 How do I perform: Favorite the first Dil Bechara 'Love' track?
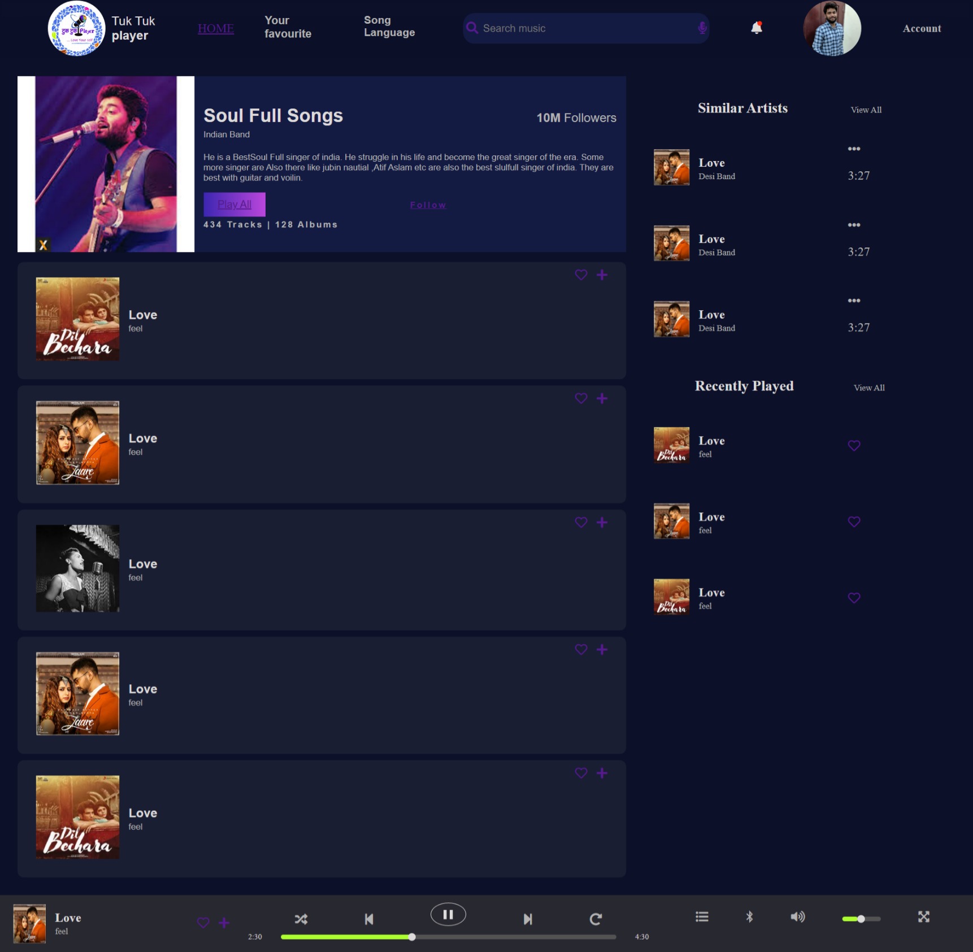pos(580,275)
